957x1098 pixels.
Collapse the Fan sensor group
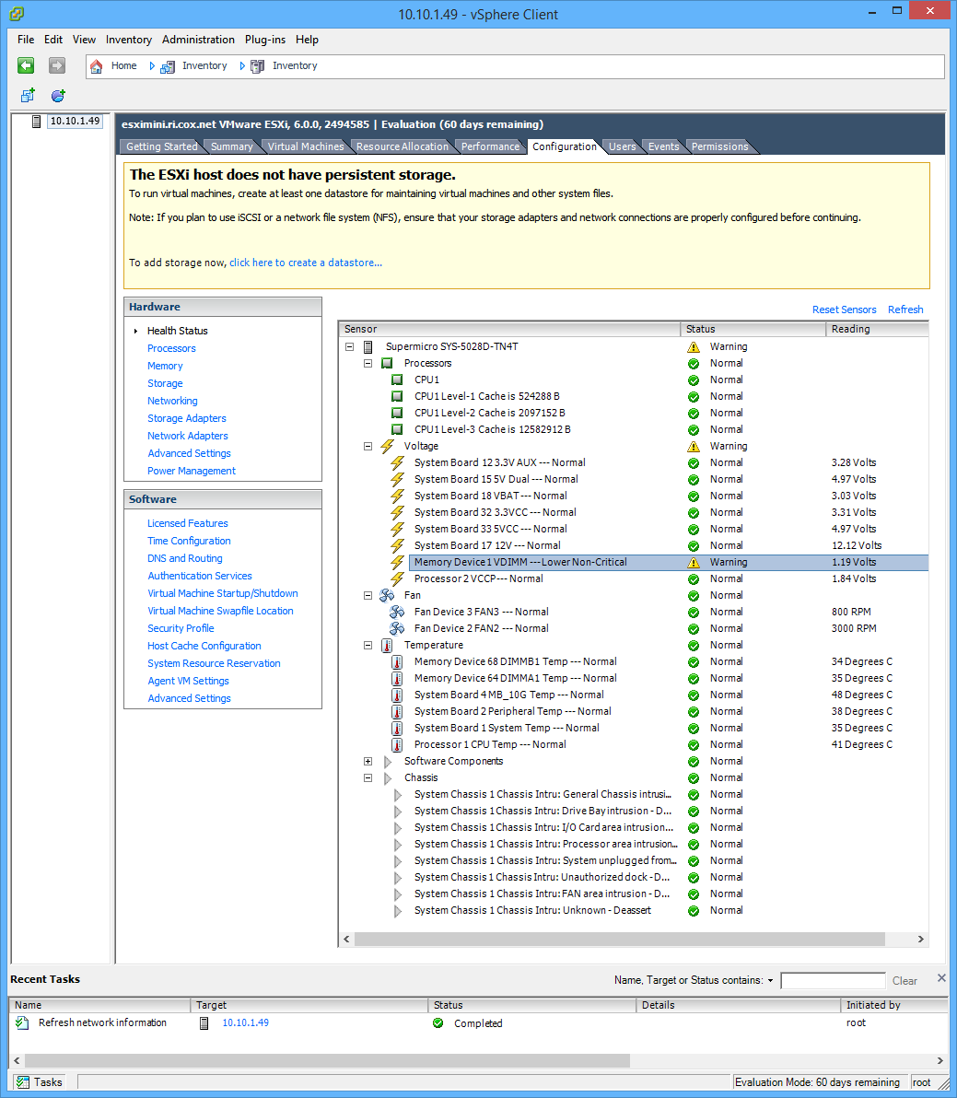(x=368, y=595)
